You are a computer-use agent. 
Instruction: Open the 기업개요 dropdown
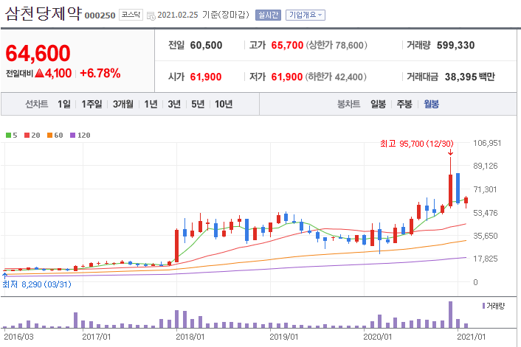tap(306, 15)
